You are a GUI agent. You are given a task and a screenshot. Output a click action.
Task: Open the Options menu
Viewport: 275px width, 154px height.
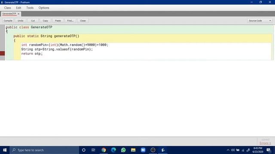[x=44, y=8]
